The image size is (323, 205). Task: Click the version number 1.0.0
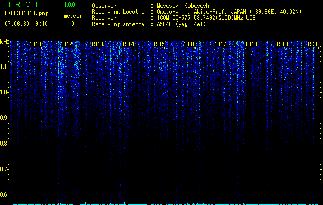[x=70, y=5]
